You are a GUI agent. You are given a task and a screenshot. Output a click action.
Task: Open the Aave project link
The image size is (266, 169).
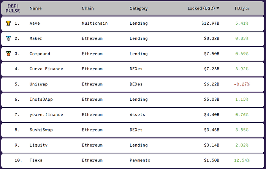[x=35, y=23]
